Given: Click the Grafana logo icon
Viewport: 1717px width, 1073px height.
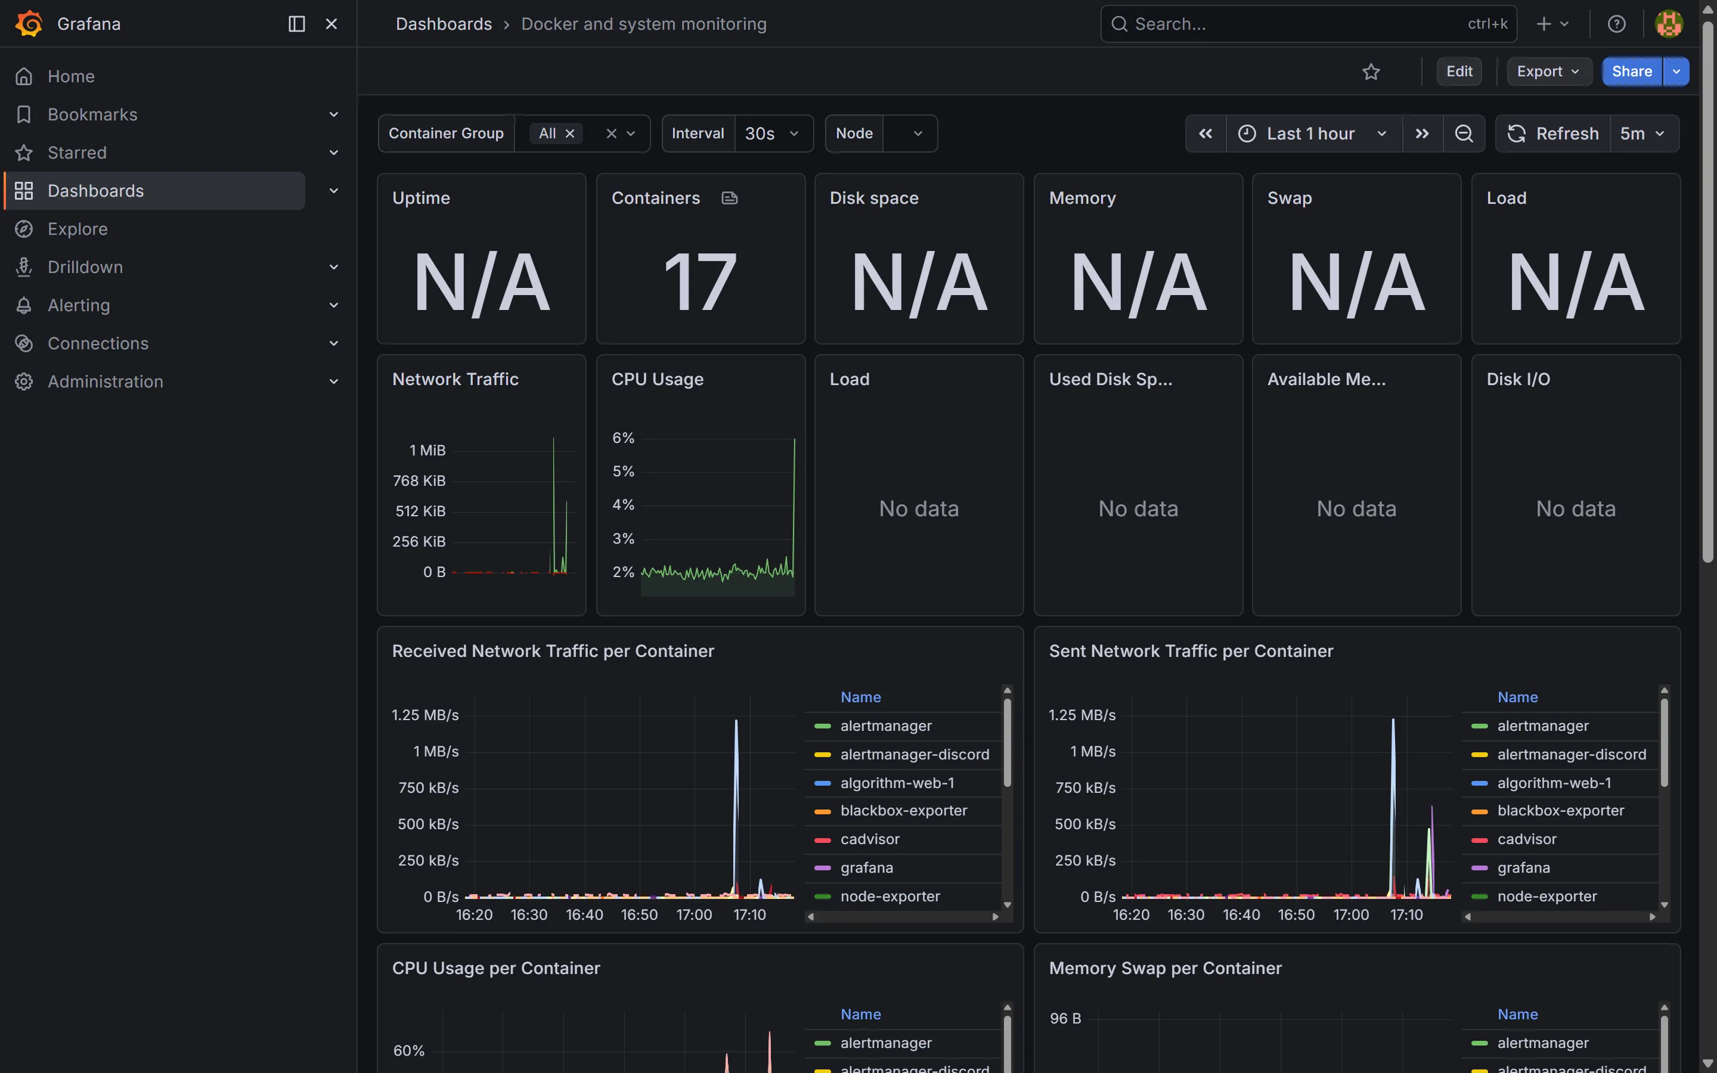Looking at the screenshot, I should 29,23.
